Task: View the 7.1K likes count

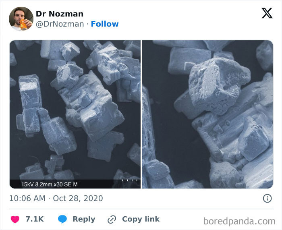Action: tap(35, 219)
